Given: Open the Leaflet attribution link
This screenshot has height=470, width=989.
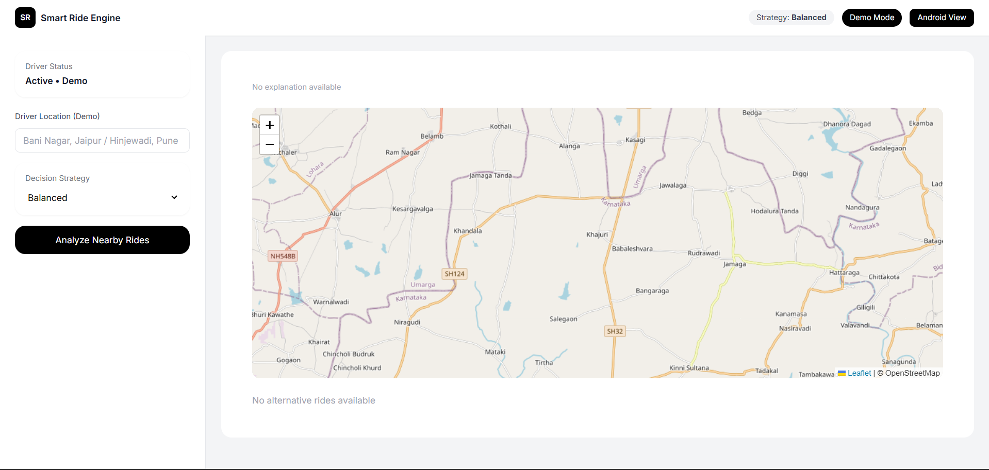Looking at the screenshot, I should click(x=859, y=373).
